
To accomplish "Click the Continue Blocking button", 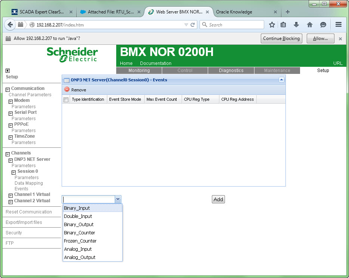I will click(281, 38).
